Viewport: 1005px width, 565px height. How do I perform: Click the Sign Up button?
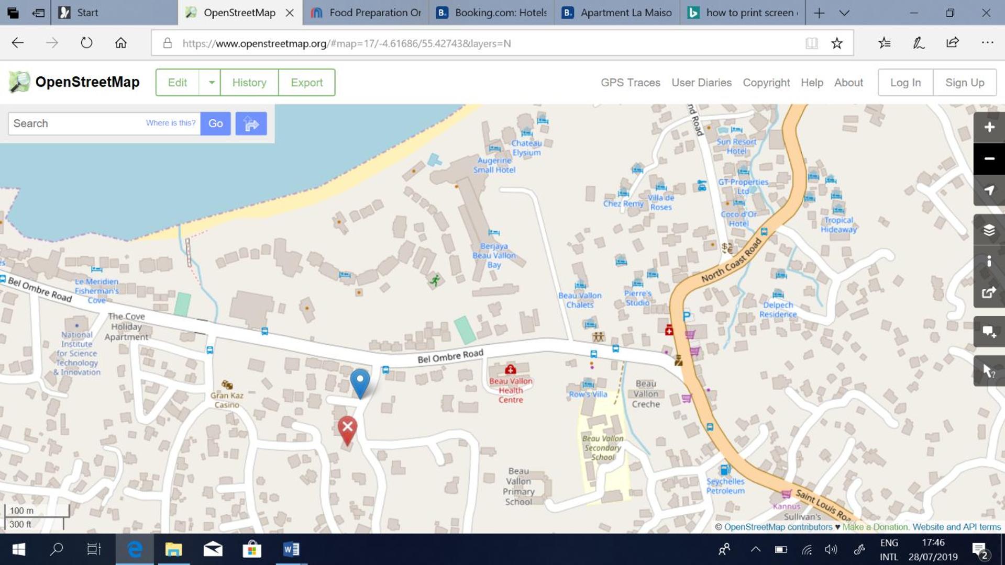click(x=965, y=82)
